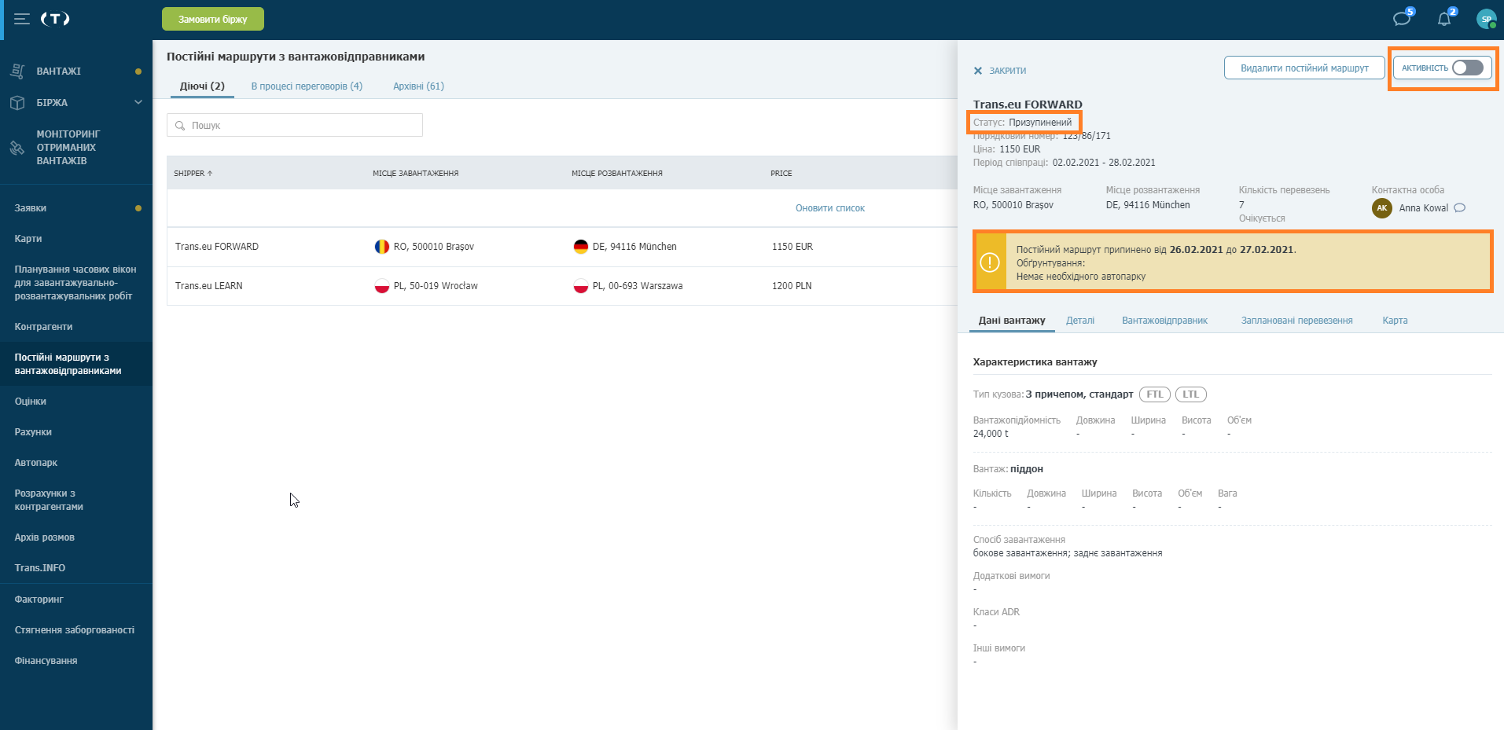Open Планування часових вікон menu item

(x=76, y=283)
